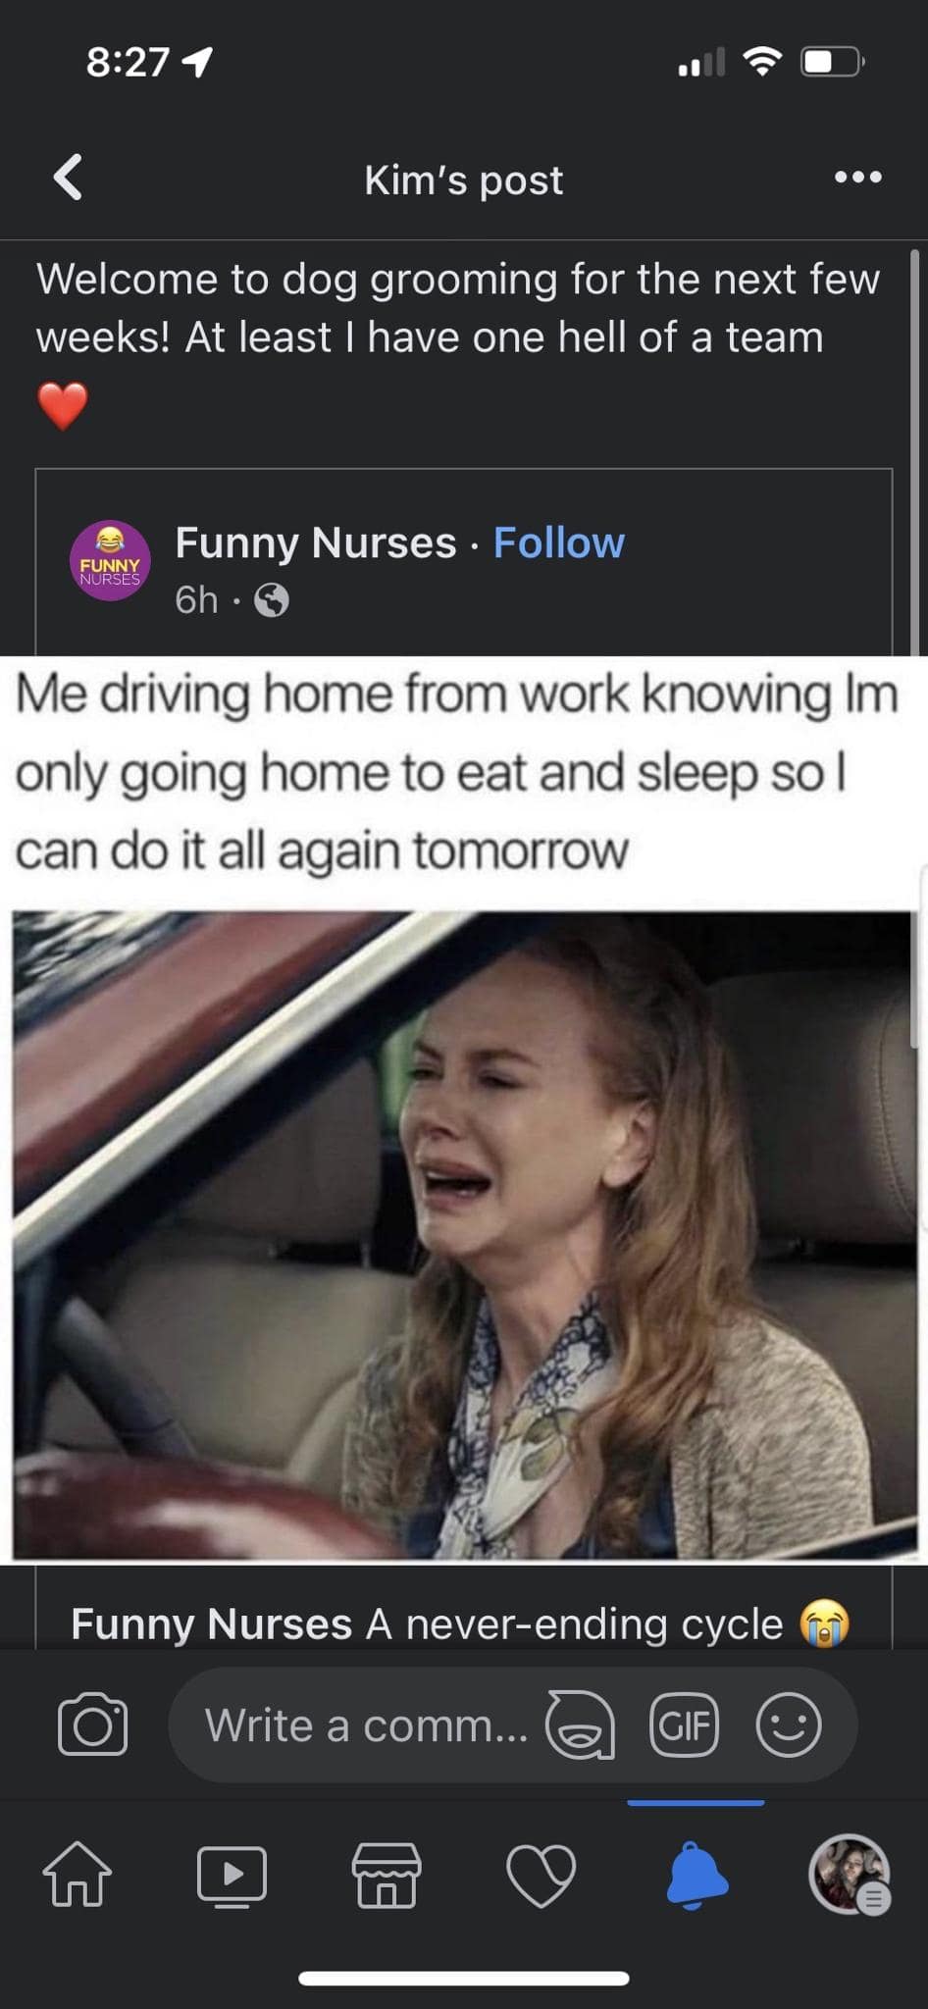Viewport: 928px width, 2009px height.
Task: Tap the red heart emoji in post
Action: pyautogui.click(x=63, y=406)
